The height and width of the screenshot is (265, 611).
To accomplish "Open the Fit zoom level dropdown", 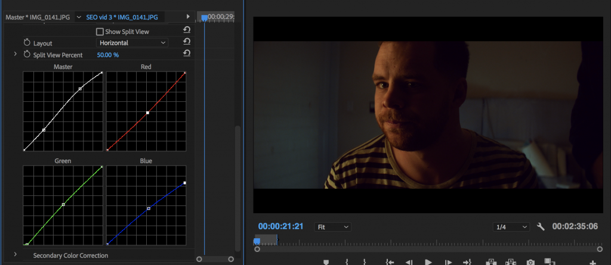I will click(333, 227).
